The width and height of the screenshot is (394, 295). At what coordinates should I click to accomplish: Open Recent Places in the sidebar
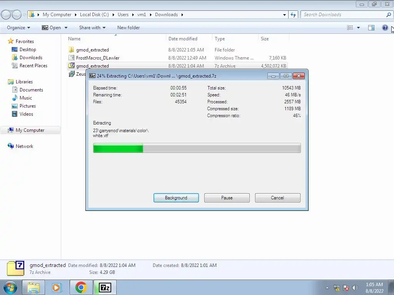33,65
